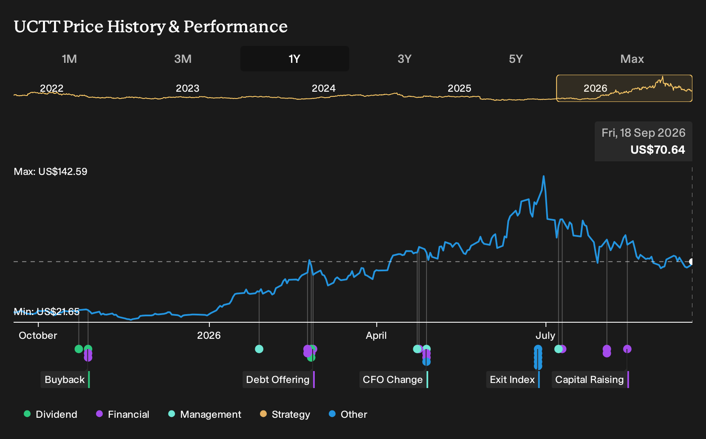Open the Debt Offering event label
Image resolution: width=706 pixels, height=439 pixels.
tap(278, 380)
